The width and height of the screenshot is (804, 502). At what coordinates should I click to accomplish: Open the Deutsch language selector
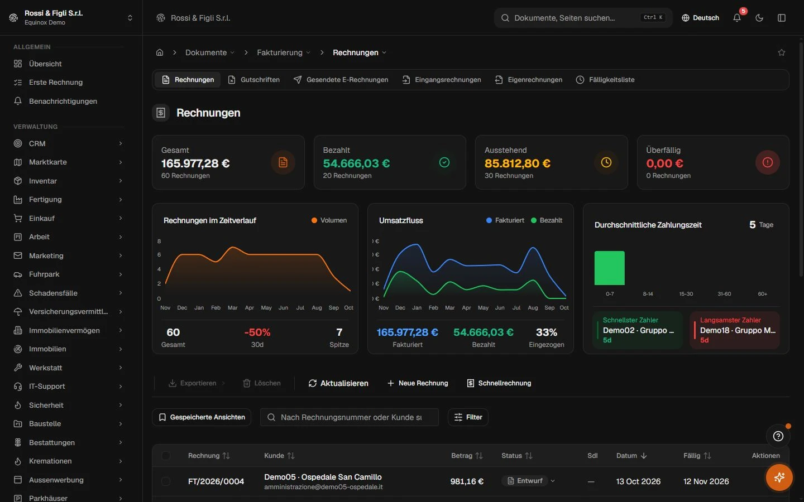coord(700,18)
